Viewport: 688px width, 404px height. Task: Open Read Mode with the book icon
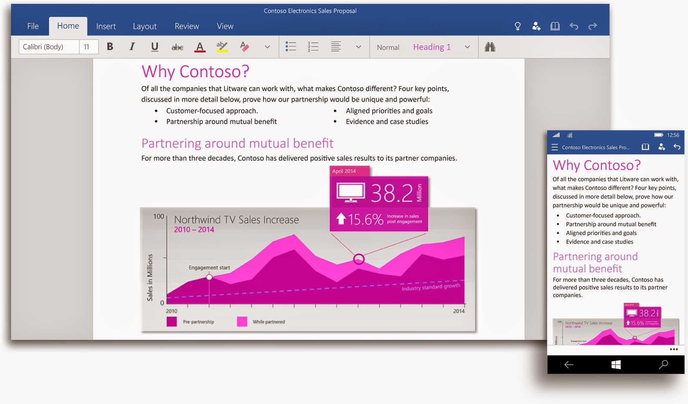point(555,26)
